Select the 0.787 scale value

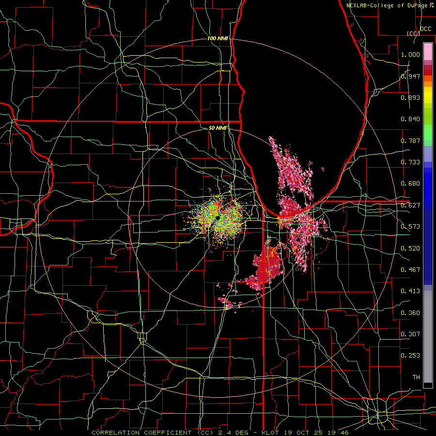point(410,140)
